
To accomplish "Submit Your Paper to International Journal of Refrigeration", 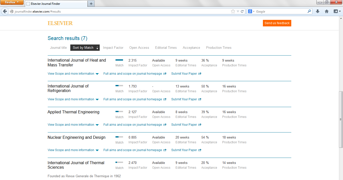I will tap(184, 99).
